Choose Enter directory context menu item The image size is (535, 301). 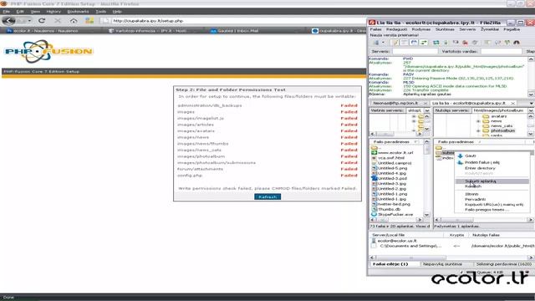coord(492,168)
